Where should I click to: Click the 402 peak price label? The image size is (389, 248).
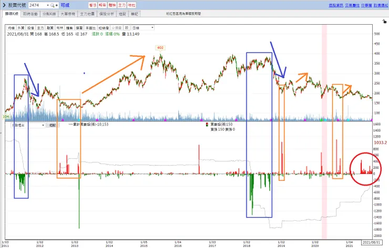point(160,48)
